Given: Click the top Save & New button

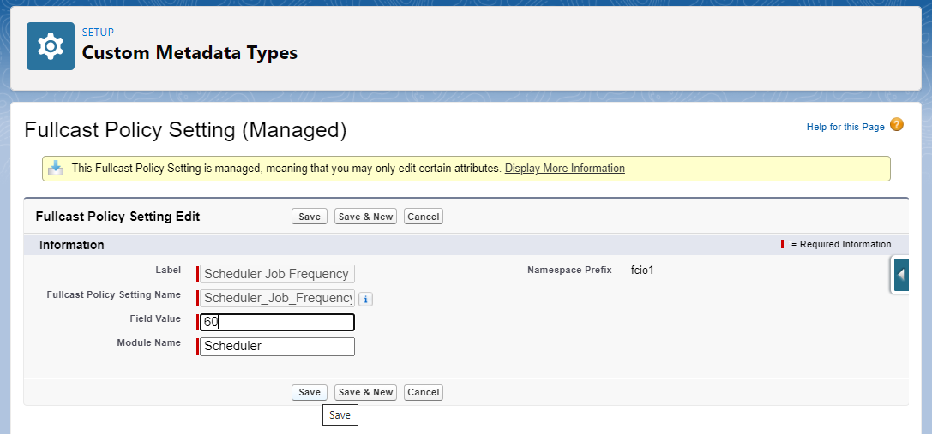Looking at the screenshot, I should (x=365, y=217).
